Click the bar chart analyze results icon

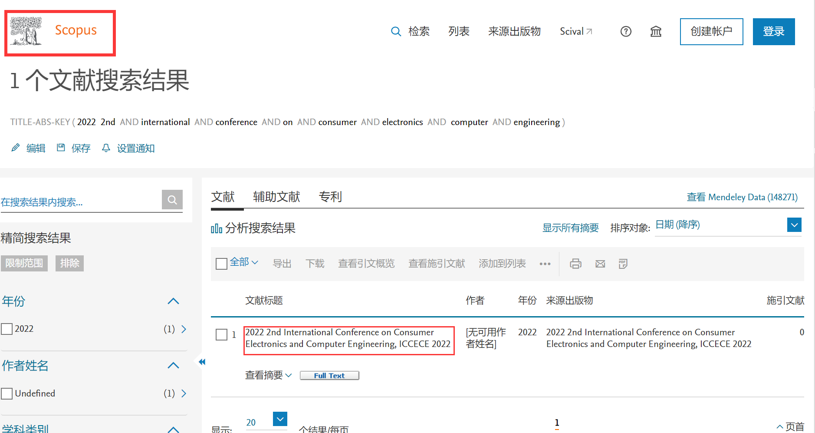point(216,228)
